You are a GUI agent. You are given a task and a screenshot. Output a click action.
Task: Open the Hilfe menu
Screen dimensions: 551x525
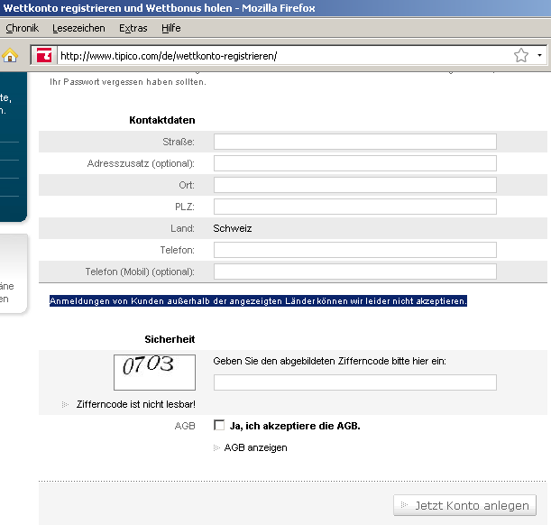(x=171, y=28)
